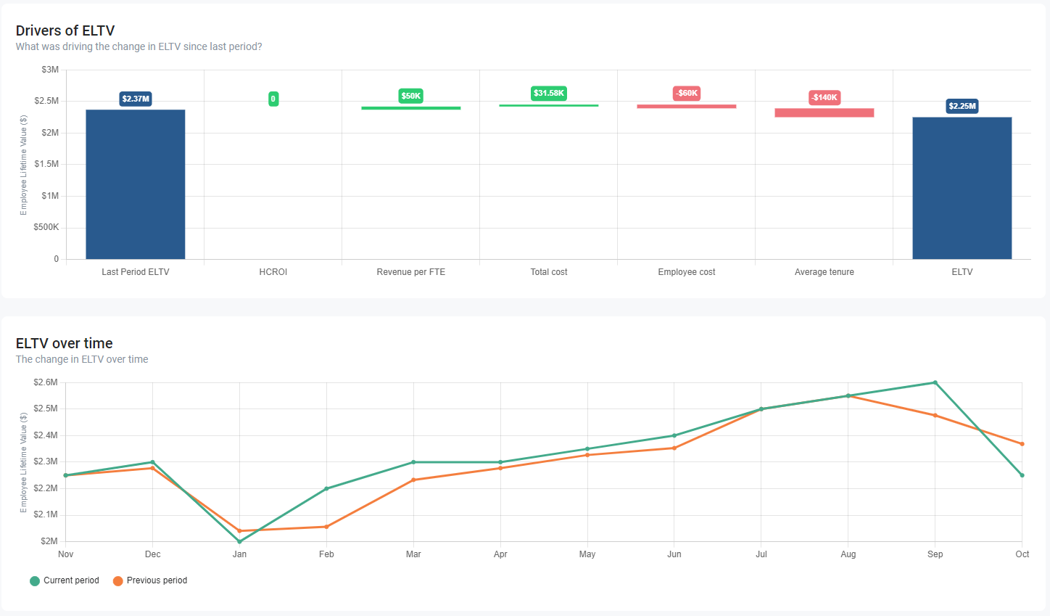Click the Jan current period data point

(239, 541)
